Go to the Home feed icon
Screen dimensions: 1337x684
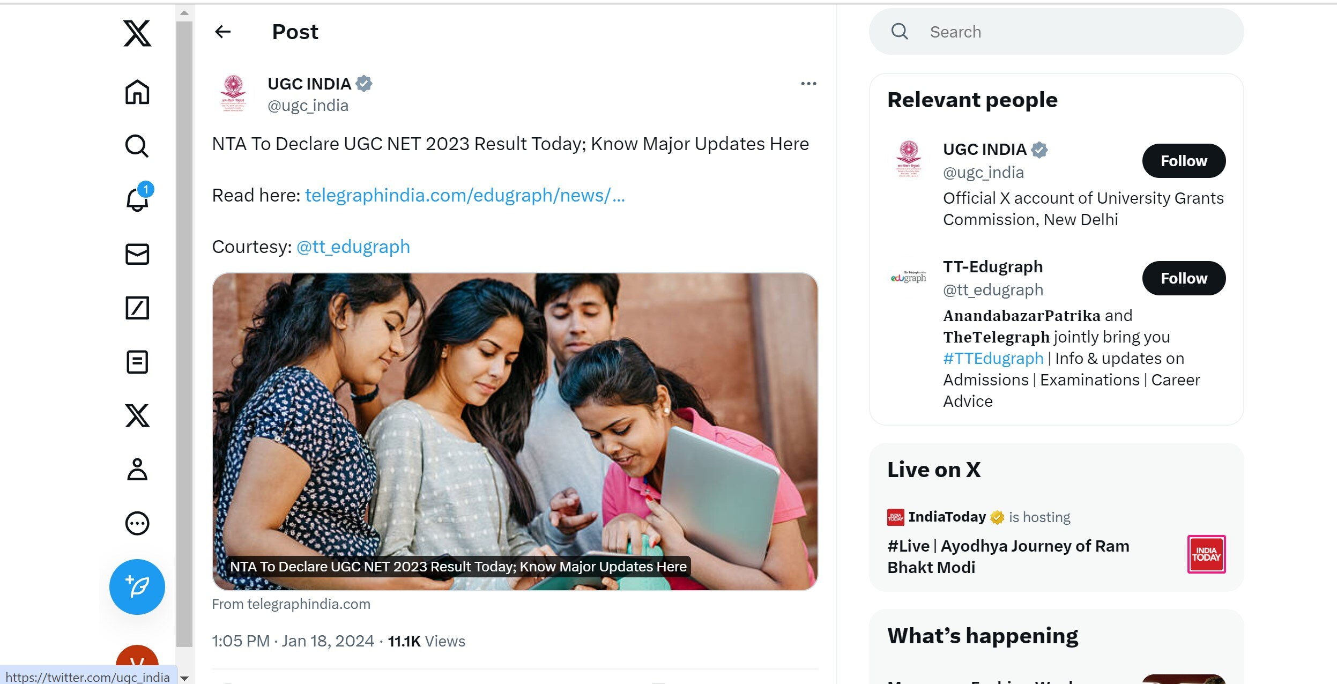[x=137, y=92]
